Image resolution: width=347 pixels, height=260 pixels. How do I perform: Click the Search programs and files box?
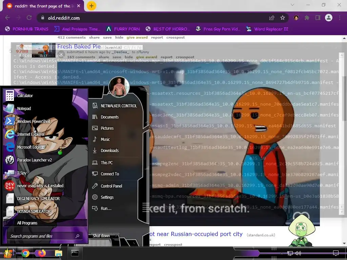point(45,236)
